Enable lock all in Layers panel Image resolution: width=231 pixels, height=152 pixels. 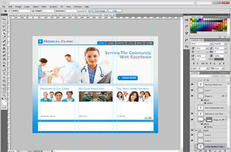tap(208, 80)
